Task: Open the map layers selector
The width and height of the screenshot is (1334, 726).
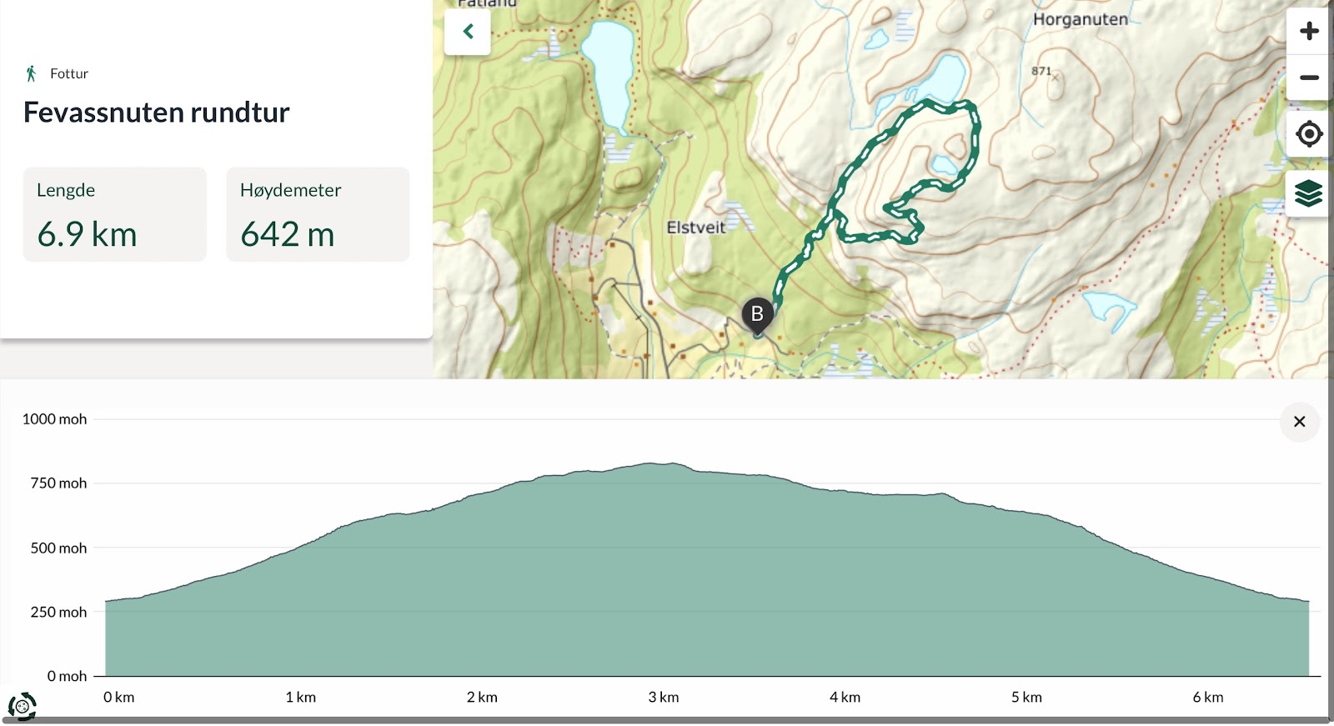Action: (x=1309, y=193)
